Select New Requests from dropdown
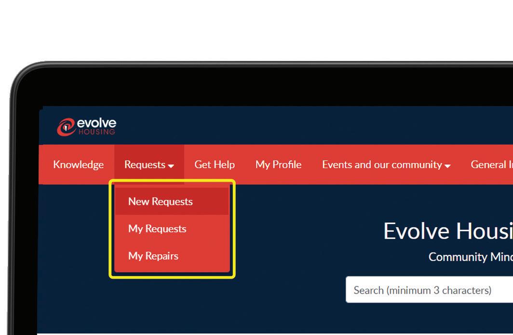 [x=172, y=201]
